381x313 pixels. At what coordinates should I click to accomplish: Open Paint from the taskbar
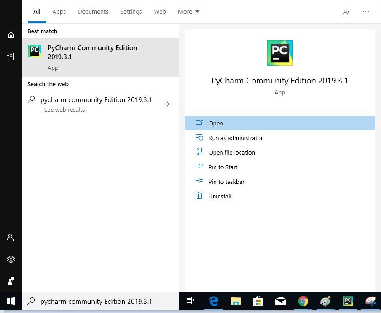point(325,301)
